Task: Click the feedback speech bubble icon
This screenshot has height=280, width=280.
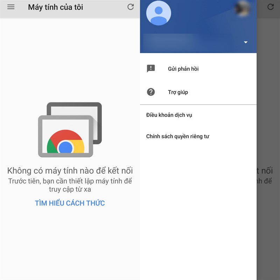Action: click(x=151, y=69)
